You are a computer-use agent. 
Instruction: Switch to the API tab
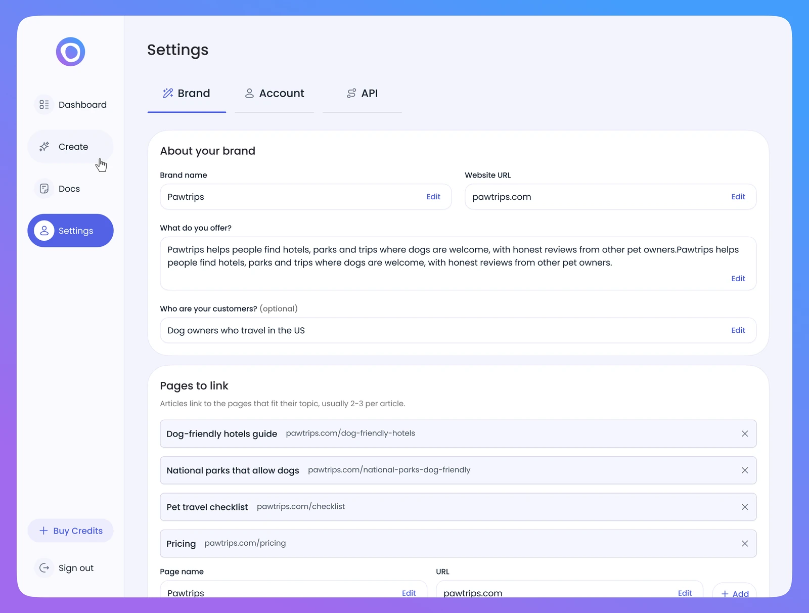362,94
